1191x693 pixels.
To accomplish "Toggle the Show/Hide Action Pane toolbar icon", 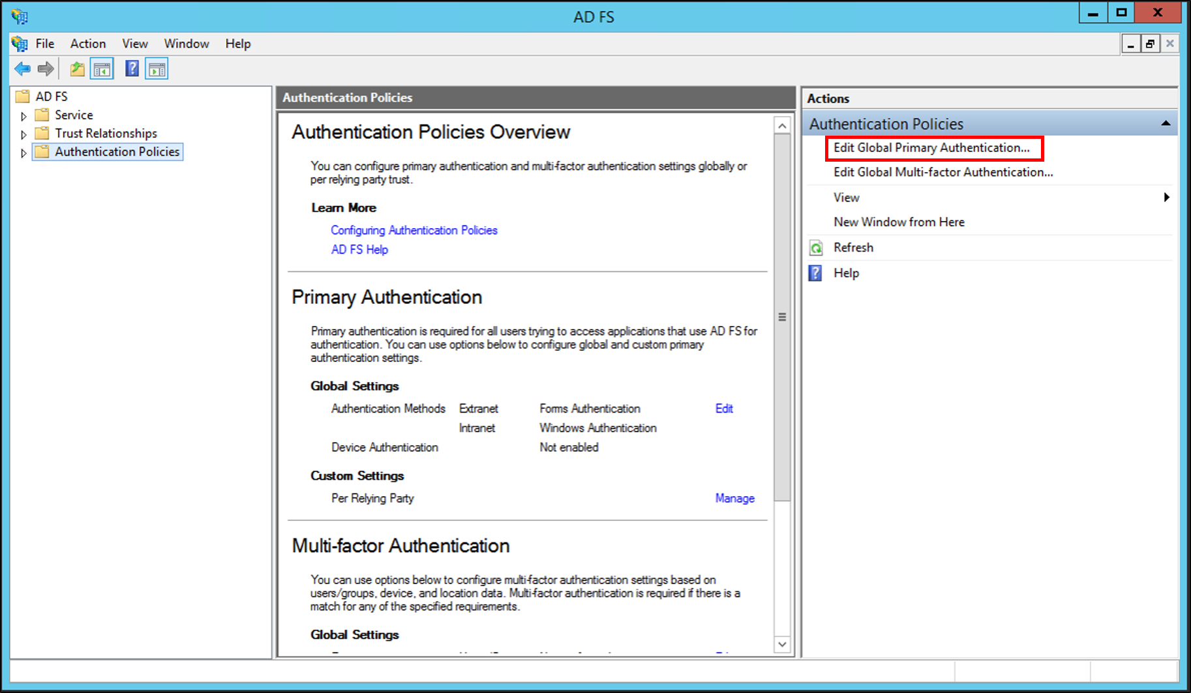I will pyautogui.click(x=156, y=68).
